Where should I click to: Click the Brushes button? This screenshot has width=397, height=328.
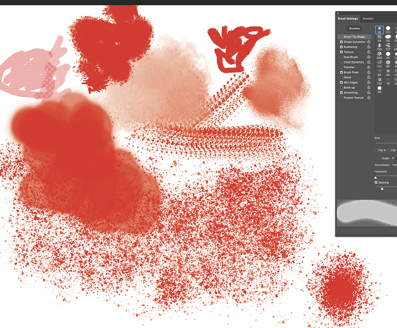click(354, 28)
